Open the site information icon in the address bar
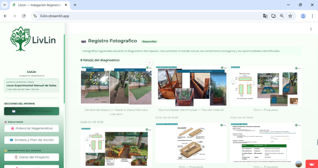Image resolution: width=318 pixels, height=168 pixels. point(35,16)
